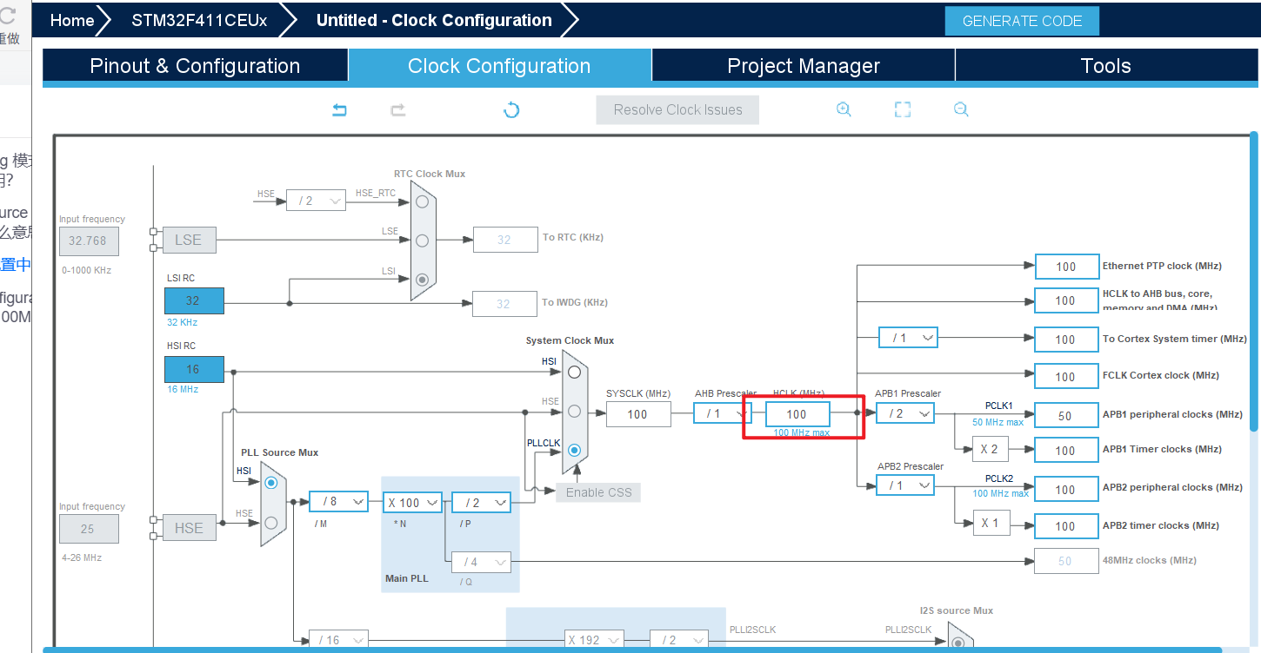This screenshot has width=1261, height=653.
Task: Click the X 1 APB2 timer multiplier box
Action: coord(991,523)
